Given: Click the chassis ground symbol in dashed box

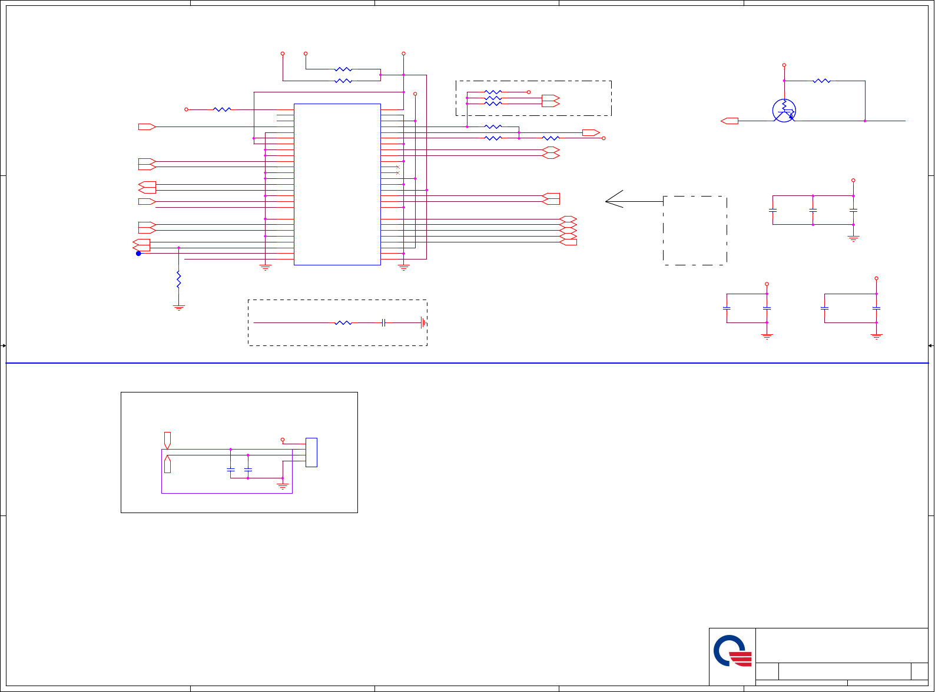Looking at the screenshot, I should [423, 322].
